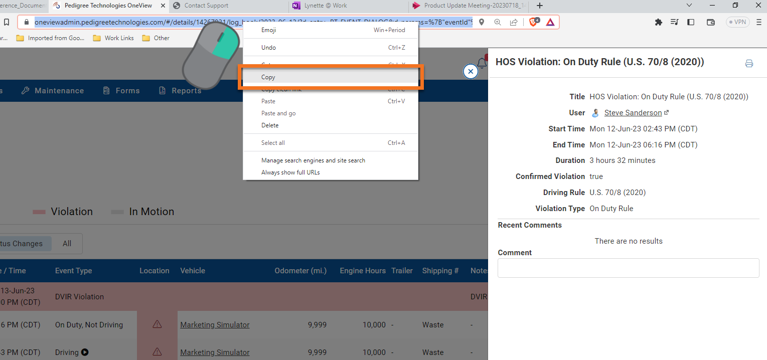This screenshot has height=360, width=767.
Task: Open the Extensions puzzle icon
Action: (659, 22)
